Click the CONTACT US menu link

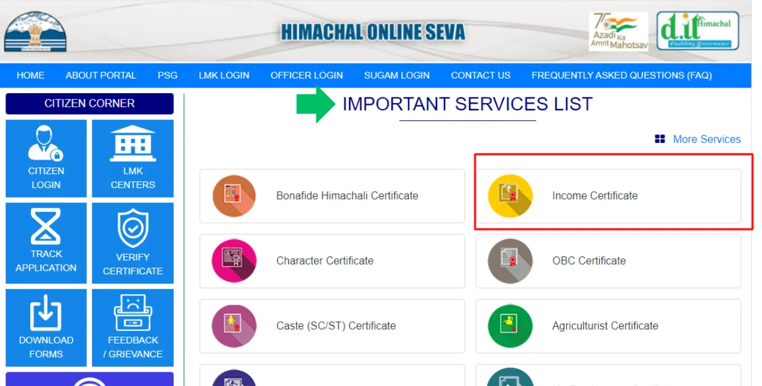(480, 75)
